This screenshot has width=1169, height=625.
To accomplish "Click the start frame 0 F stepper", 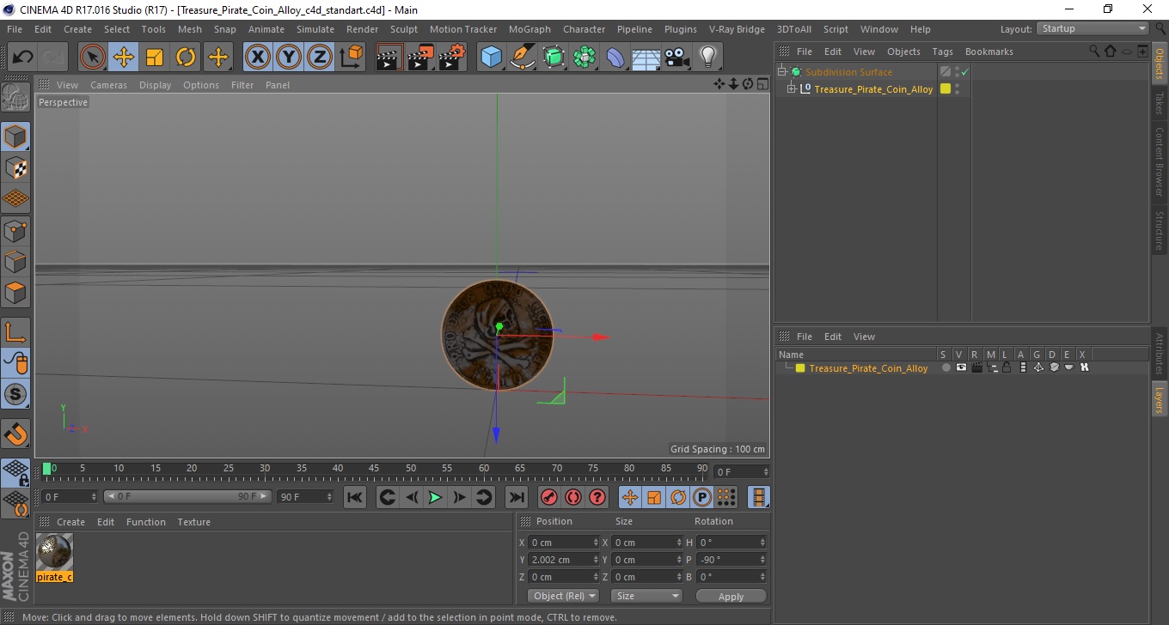I will 94,497.
